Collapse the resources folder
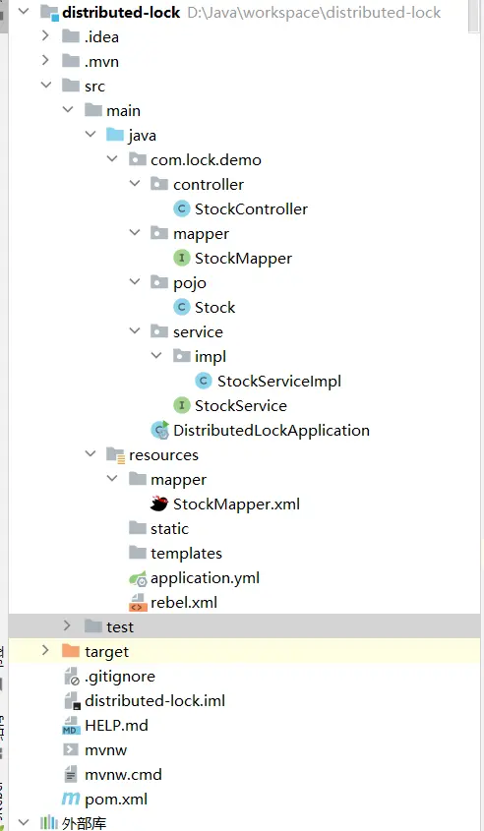Screen dimensions: 484x831 91,454
